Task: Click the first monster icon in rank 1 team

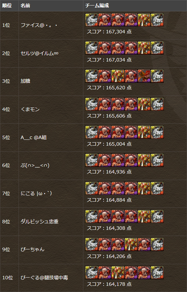Action: [92, 20]
